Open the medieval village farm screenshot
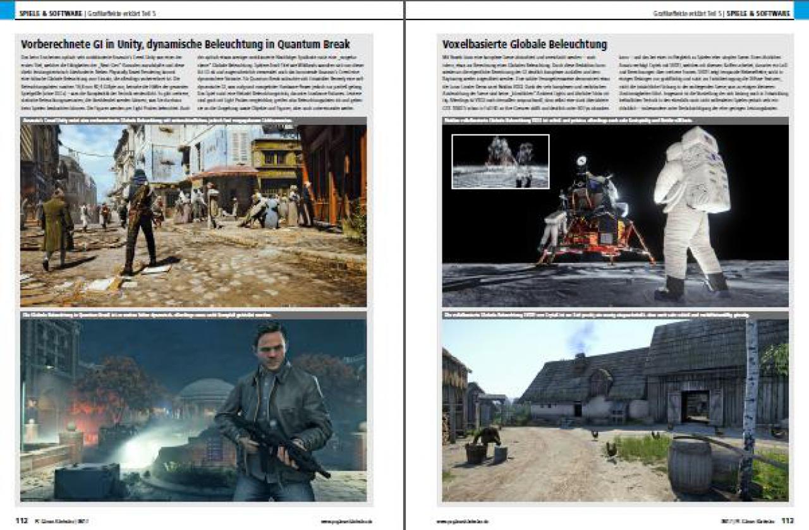 pos(615,410)
